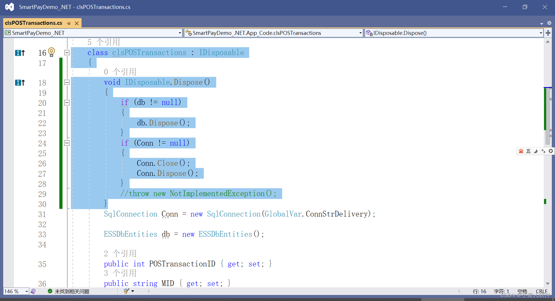Collapse the if (db != null) block
The image size is (555, 301).
coord(67,103)
